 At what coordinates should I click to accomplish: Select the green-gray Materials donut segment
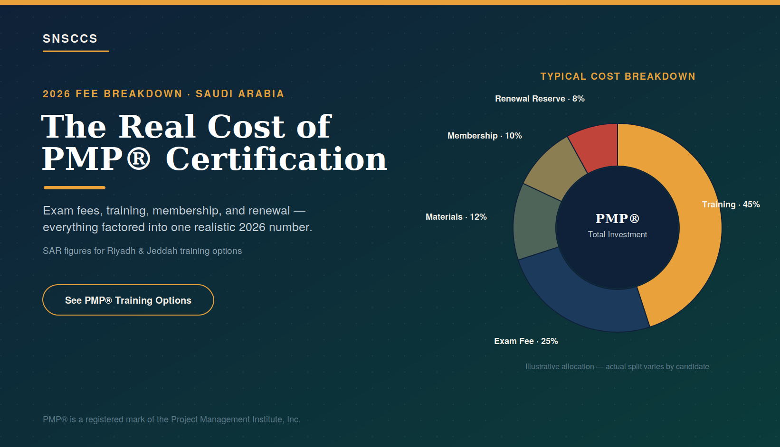tap(536, 223)
